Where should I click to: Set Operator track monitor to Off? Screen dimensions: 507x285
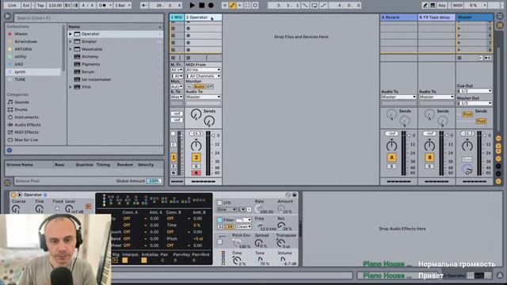[x=209, y=86]
